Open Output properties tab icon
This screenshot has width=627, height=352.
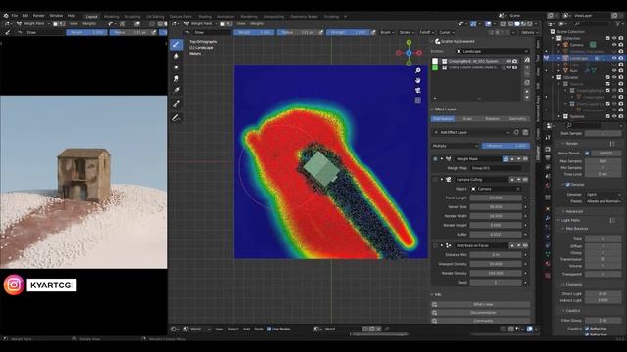click(x=548, y=158)
